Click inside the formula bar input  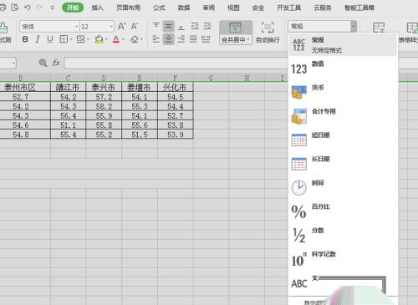tap(176, 63)
